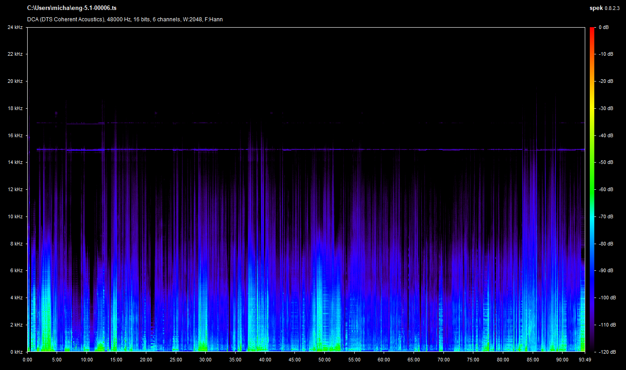Viewport: 626px width, 370px height.
Task: Click the 93:49 end time label
Action: coord(584,360)
